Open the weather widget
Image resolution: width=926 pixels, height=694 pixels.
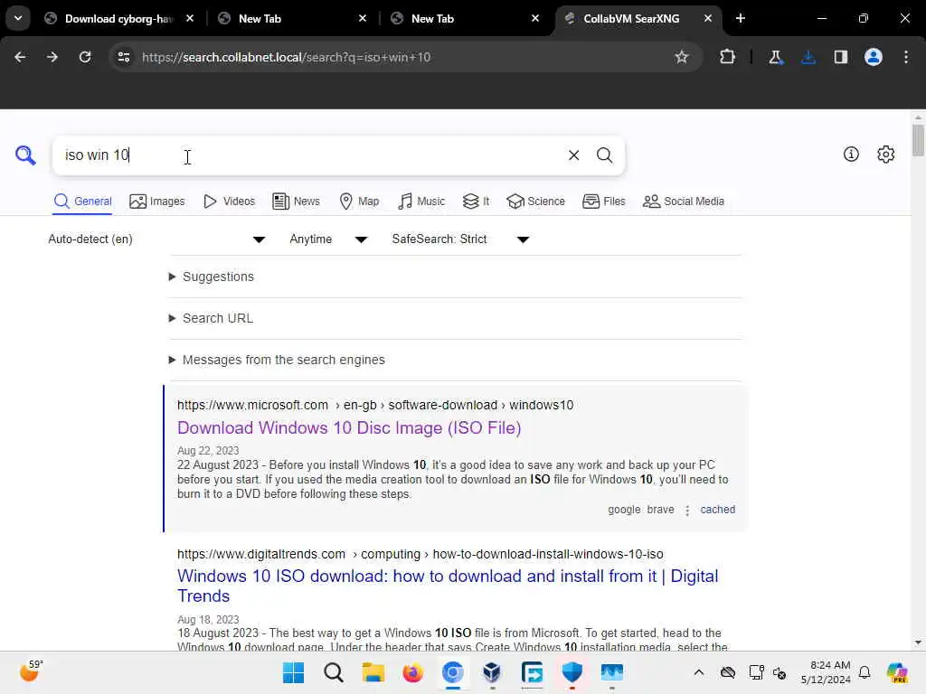coord(31,671)
